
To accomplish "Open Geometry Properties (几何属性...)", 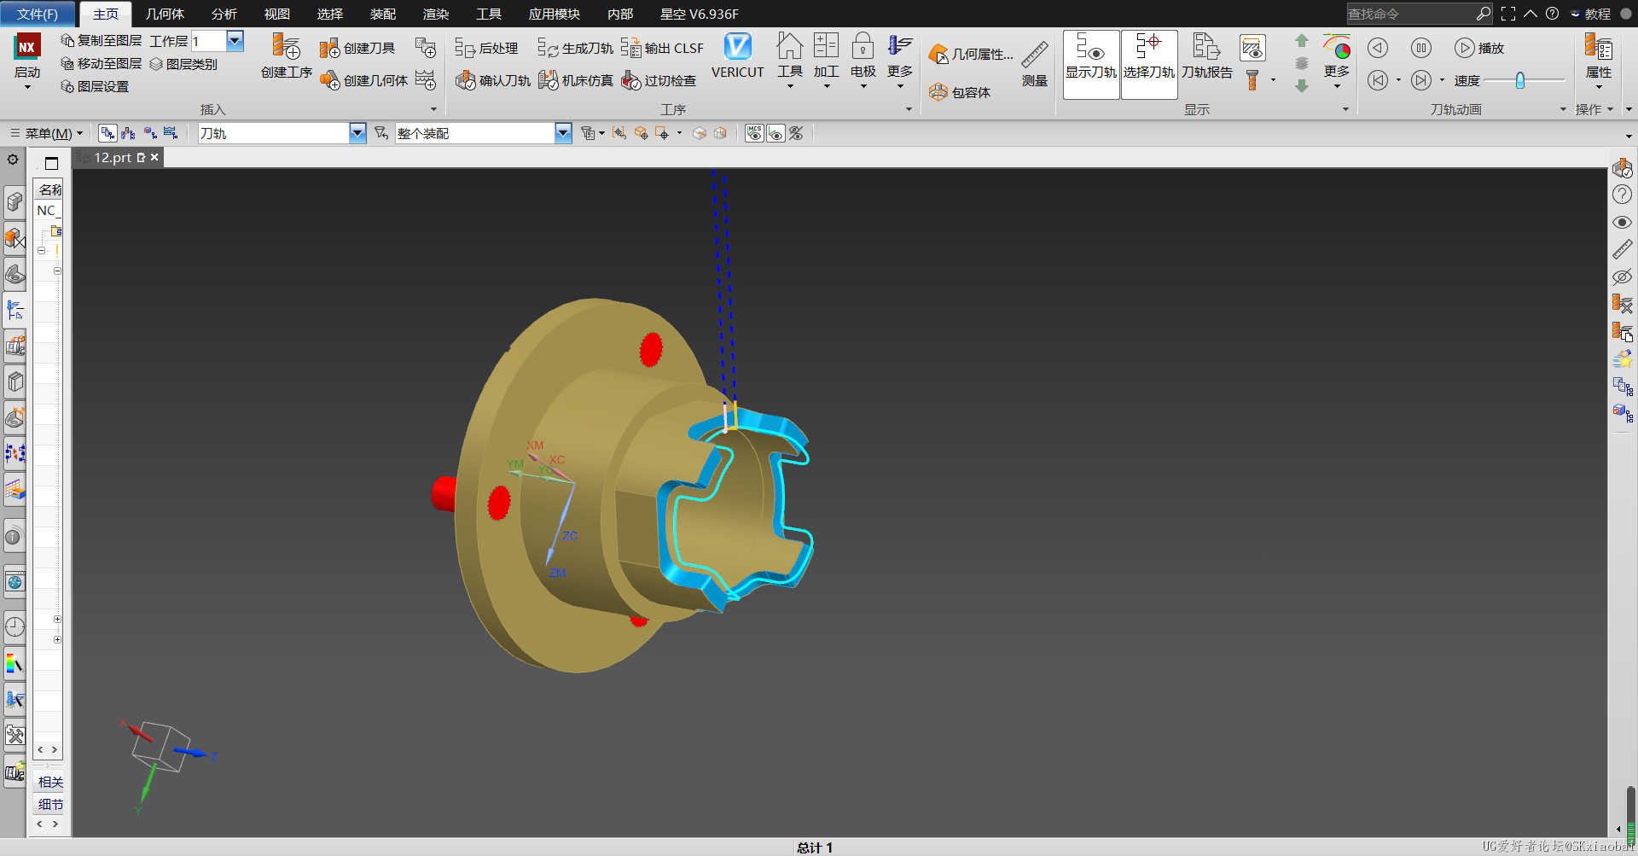I will coord(971,55).
